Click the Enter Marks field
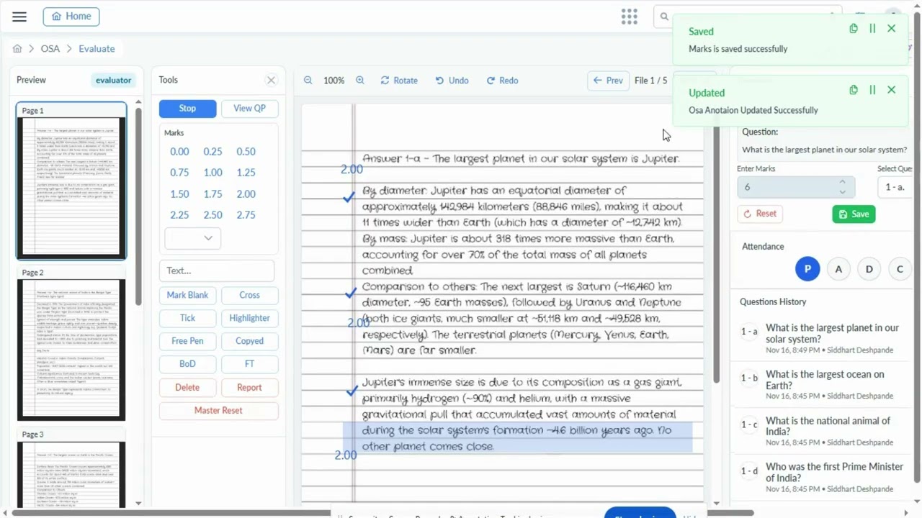The width and height of the screenshot is (922, 518). pyautogui.click(x=796, y=187)
